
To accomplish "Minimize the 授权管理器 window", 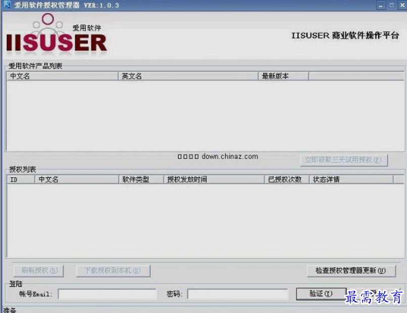I will click(381, 5).
